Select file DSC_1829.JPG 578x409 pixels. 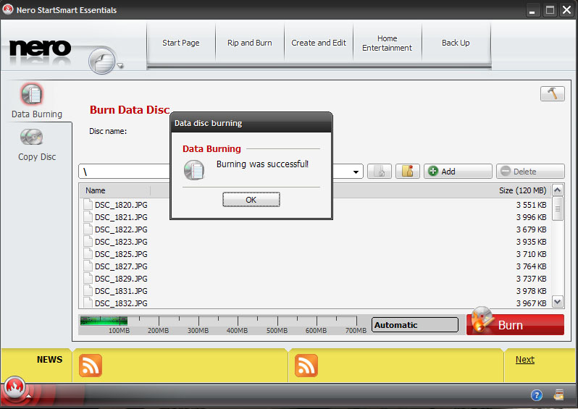pos(121,279)
